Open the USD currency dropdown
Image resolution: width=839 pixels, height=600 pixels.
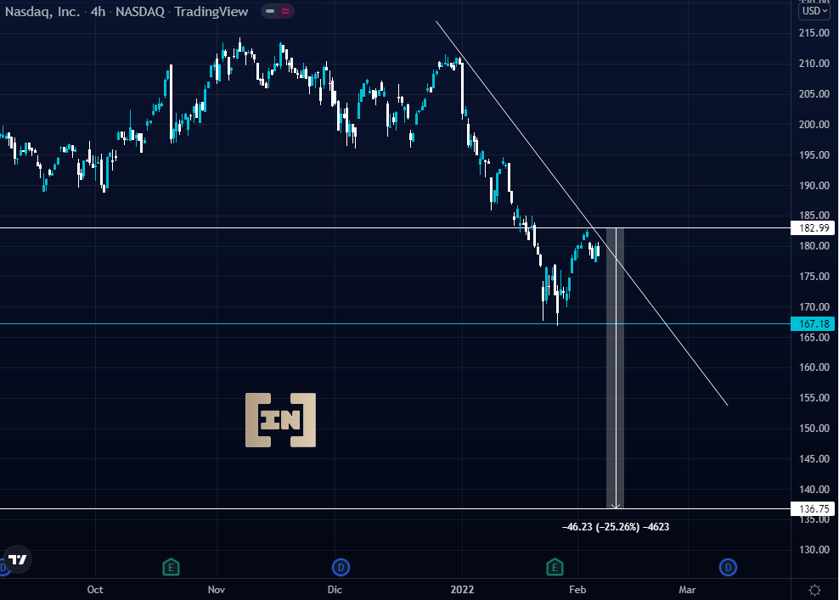pyautogui.click(x=814, y=11)
